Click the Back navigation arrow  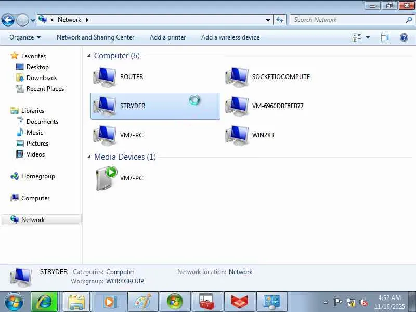(x=8, y=20)
